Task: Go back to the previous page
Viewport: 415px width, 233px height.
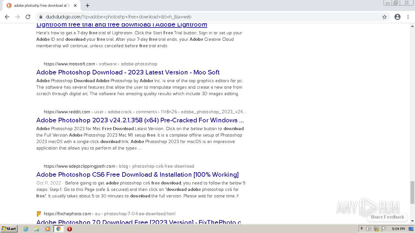Action: point(7,17)
